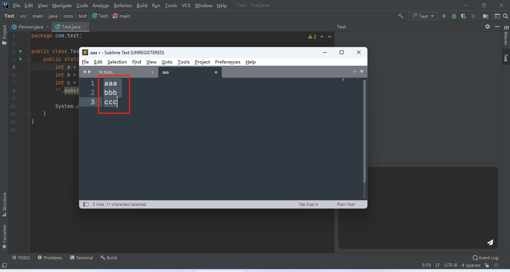The width and height of the screenshot is (510, 272).
Task: Open the Event Log
Action: click(485, 258)
